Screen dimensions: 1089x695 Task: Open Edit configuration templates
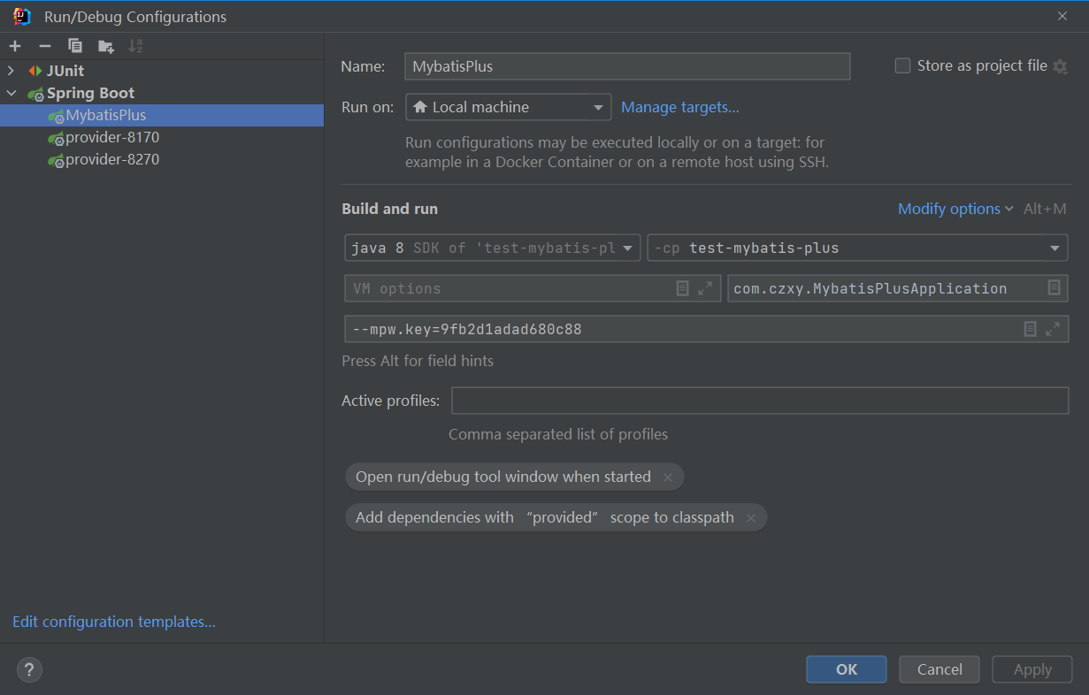coord(113,622)
